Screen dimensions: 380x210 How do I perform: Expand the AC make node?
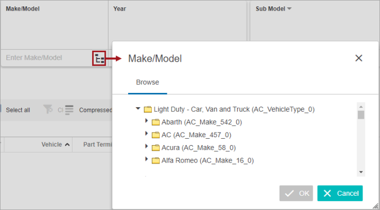(147, 133)
